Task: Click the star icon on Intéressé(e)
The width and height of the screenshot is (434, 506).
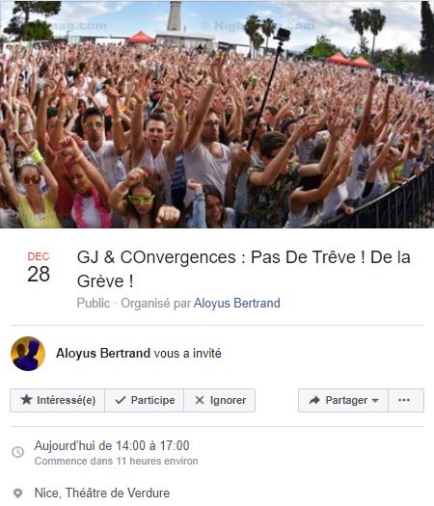Action: click(26, 400)
